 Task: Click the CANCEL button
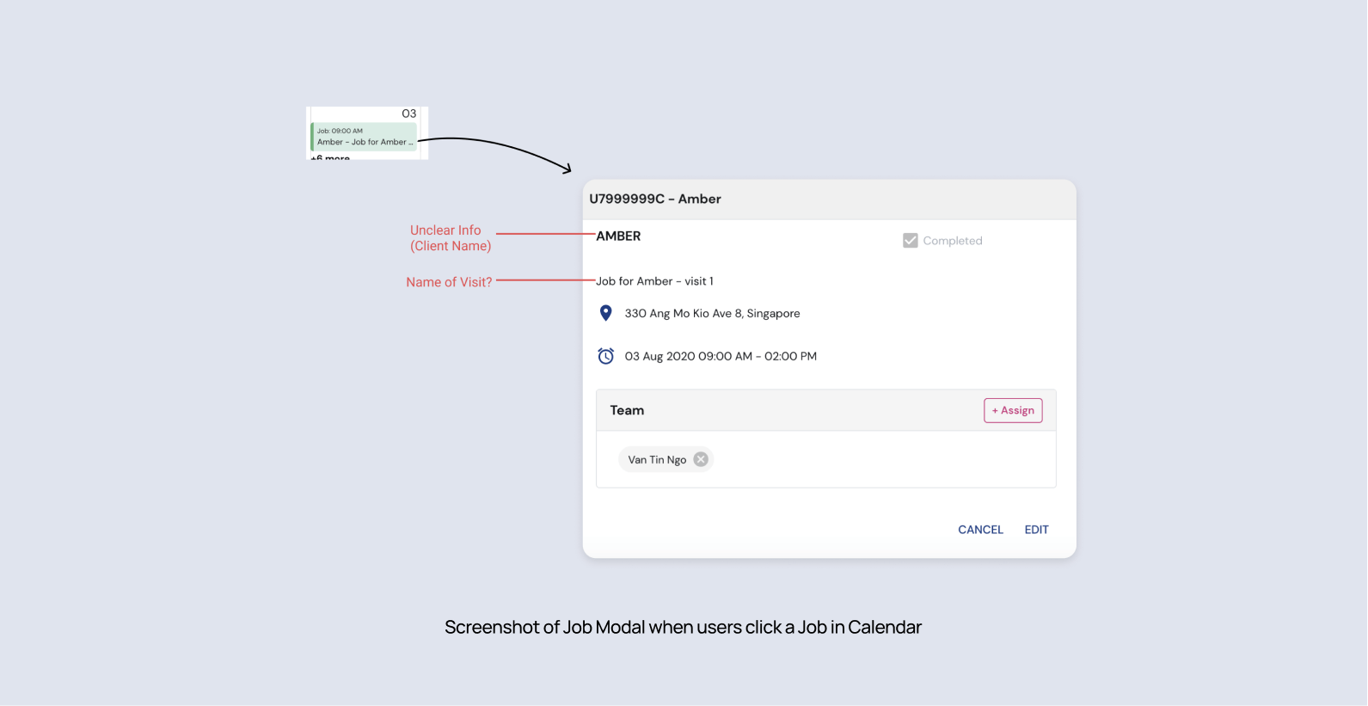pos(980,530)
